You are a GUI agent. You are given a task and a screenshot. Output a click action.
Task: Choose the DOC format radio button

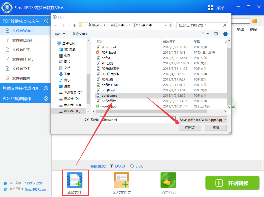[x=132, y=166]
